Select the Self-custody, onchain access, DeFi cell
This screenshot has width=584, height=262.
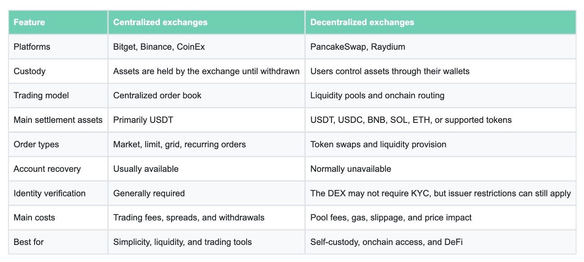pos(441,242)
